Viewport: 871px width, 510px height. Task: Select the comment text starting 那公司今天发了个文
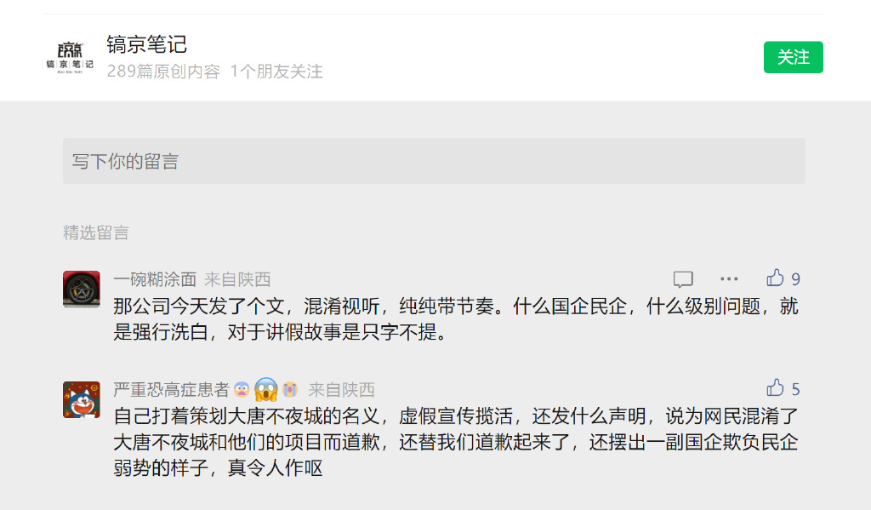click(456, 319)
